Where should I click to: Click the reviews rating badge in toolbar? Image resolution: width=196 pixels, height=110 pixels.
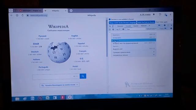tap(145, 15)
